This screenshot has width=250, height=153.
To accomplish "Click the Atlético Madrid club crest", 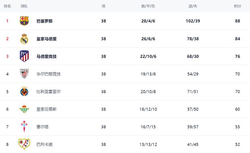I will point(24,56).
